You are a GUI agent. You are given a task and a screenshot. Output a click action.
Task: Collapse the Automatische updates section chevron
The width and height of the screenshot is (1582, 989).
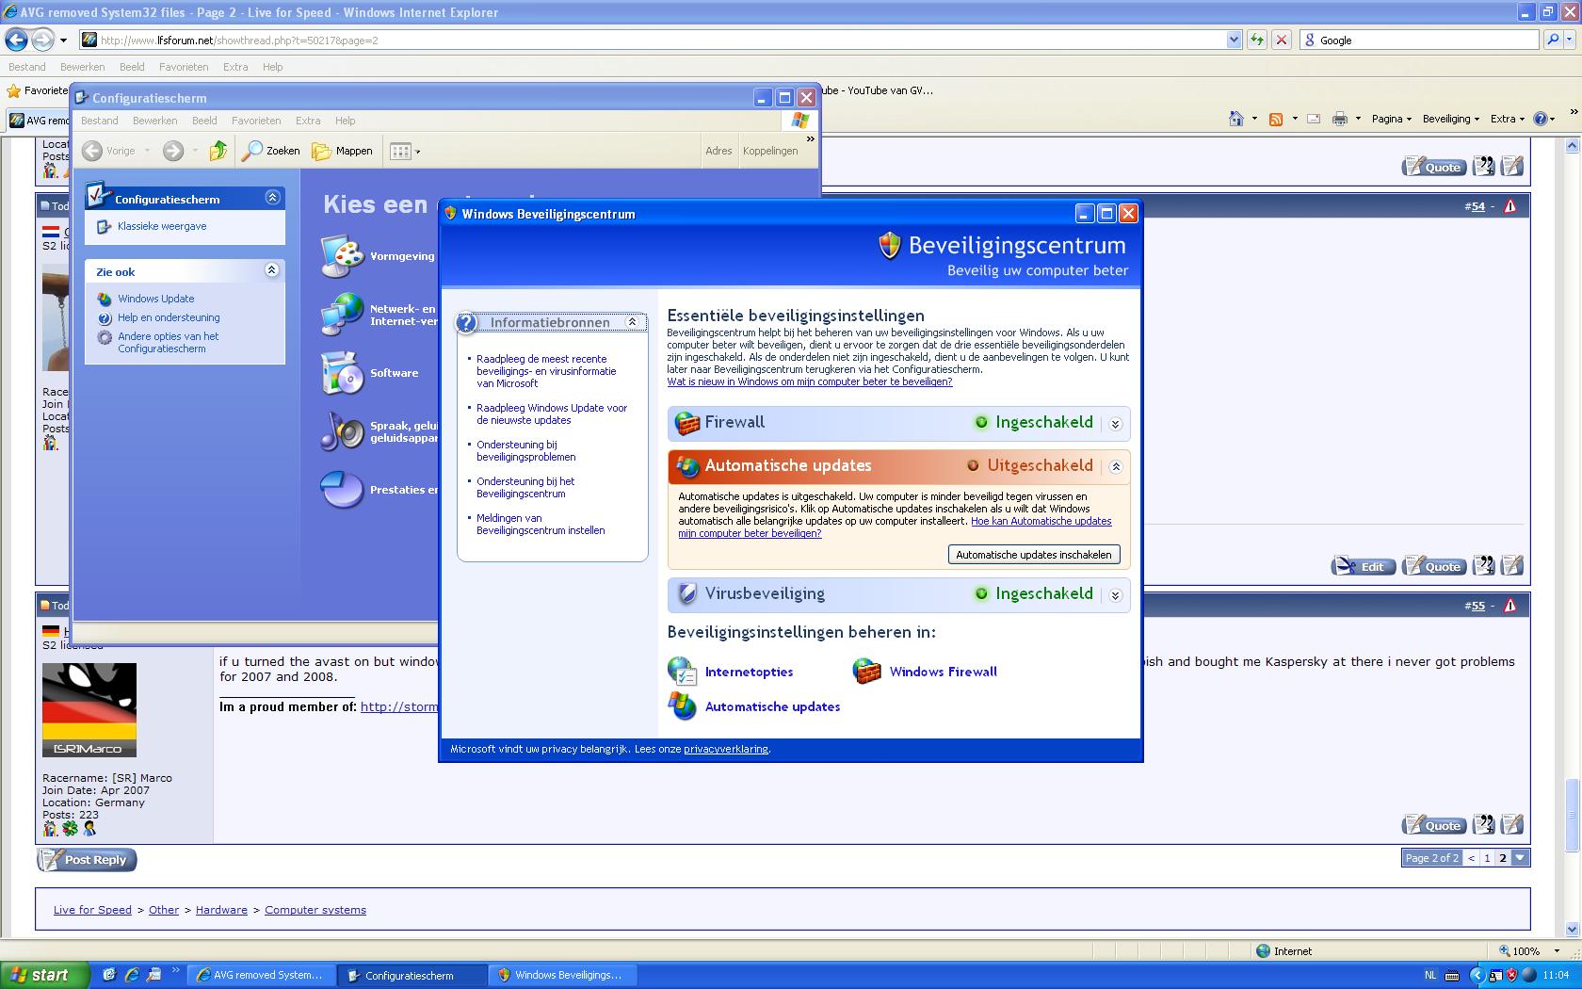(1115, 467)
